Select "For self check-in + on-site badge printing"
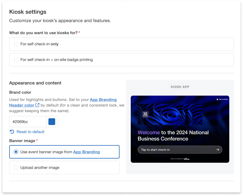The image size is (243, 196). 16,60
